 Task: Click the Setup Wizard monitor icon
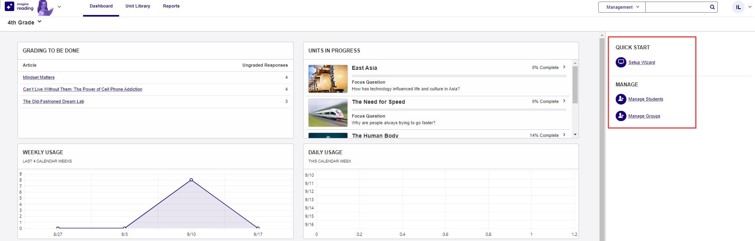(621, 62)
